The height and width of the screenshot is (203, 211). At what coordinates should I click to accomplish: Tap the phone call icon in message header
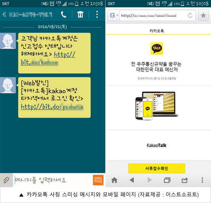[x=64, y=15]
